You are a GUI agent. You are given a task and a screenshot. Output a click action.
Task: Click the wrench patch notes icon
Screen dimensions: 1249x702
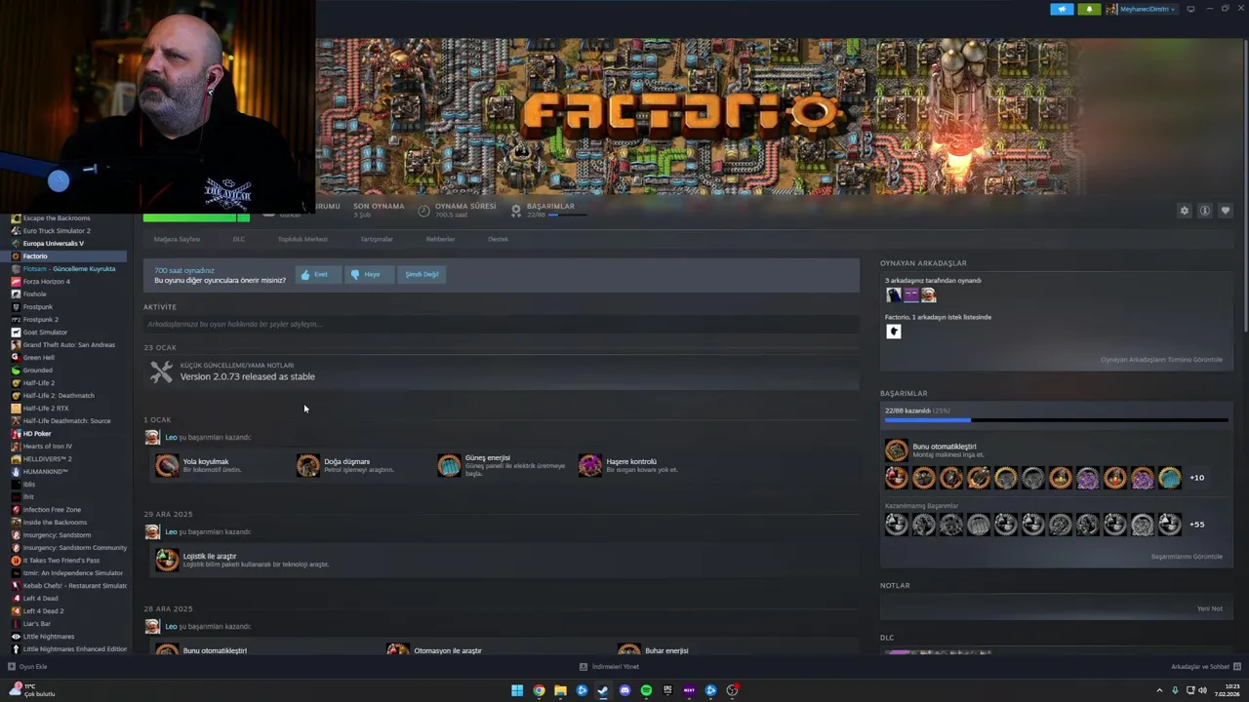tap(161, 371)
